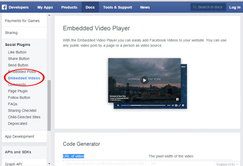The height and width of the screenshot is (166, 243).
Task: Click the video progress bar
Action: click(143, 105)
